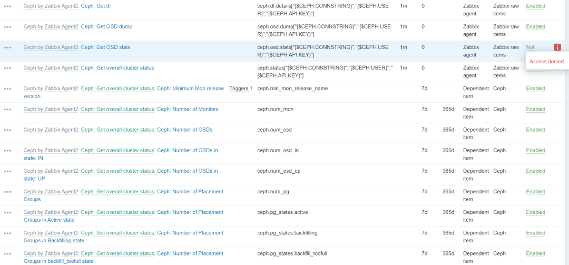The width and height of the screenshot is (569, 265).
Task: Open the three-dot menu for Placement Groups in Active state
Action: [x=7, y=212]
